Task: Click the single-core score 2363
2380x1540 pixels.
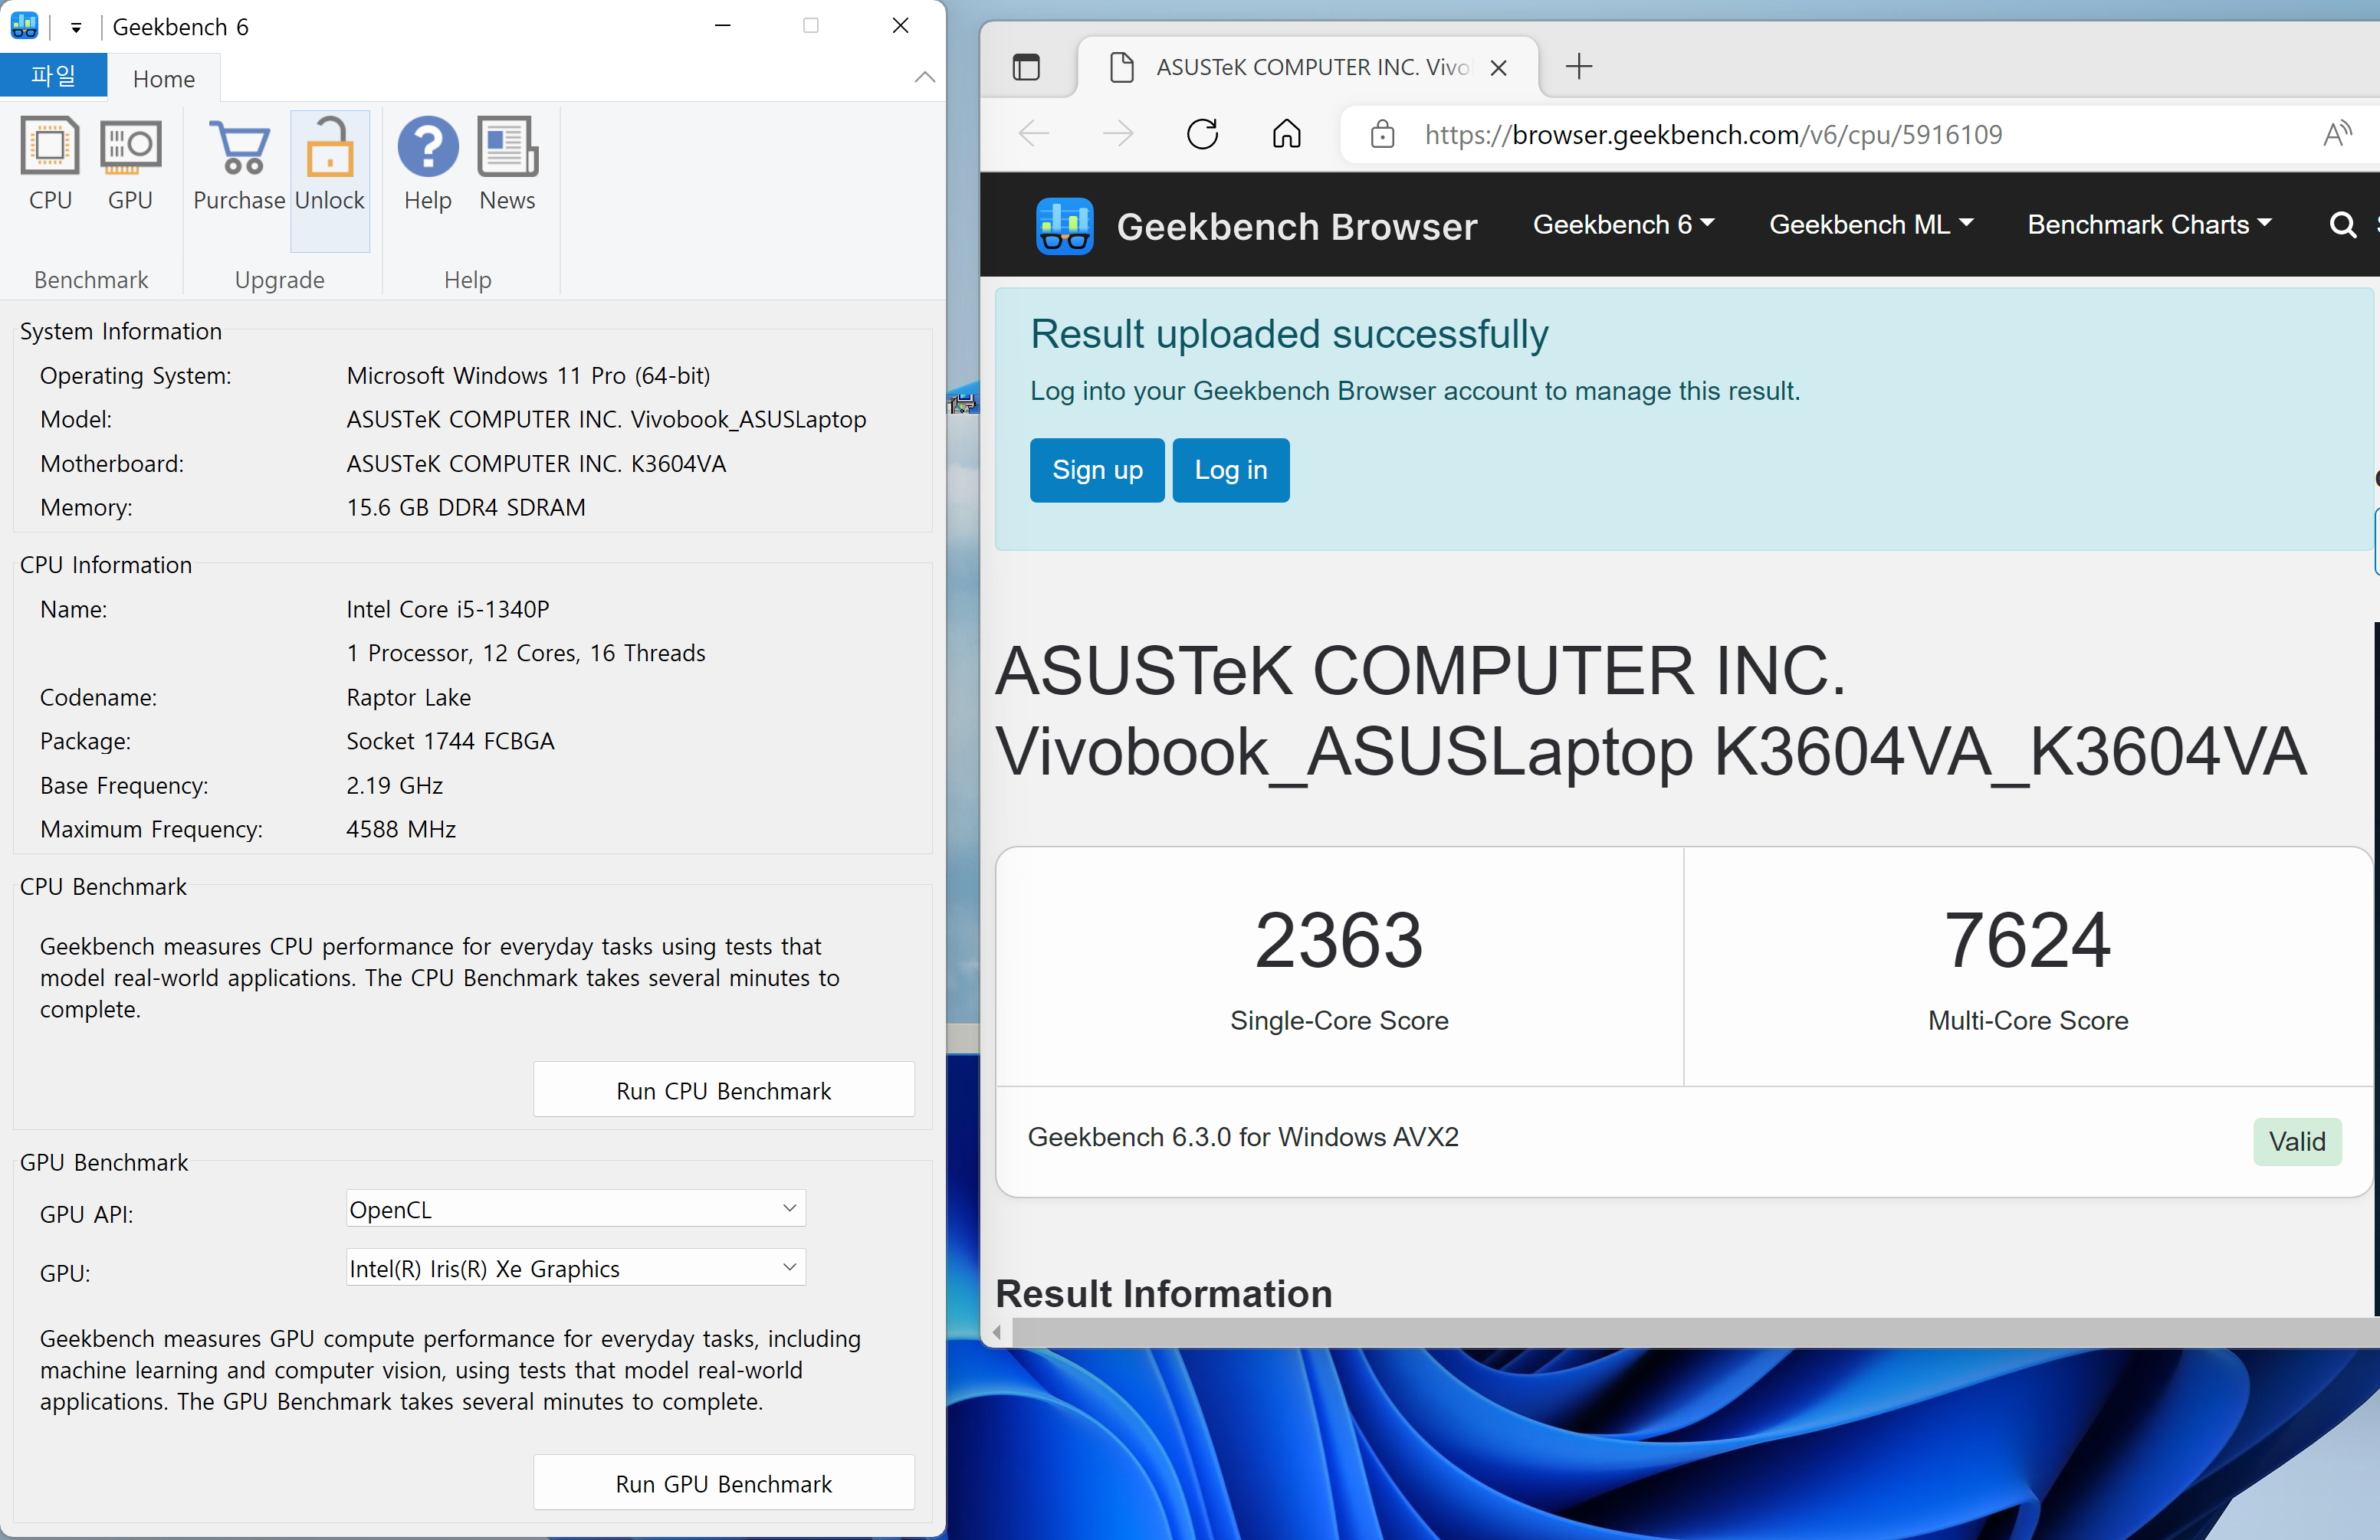Action: point(1338,939)
